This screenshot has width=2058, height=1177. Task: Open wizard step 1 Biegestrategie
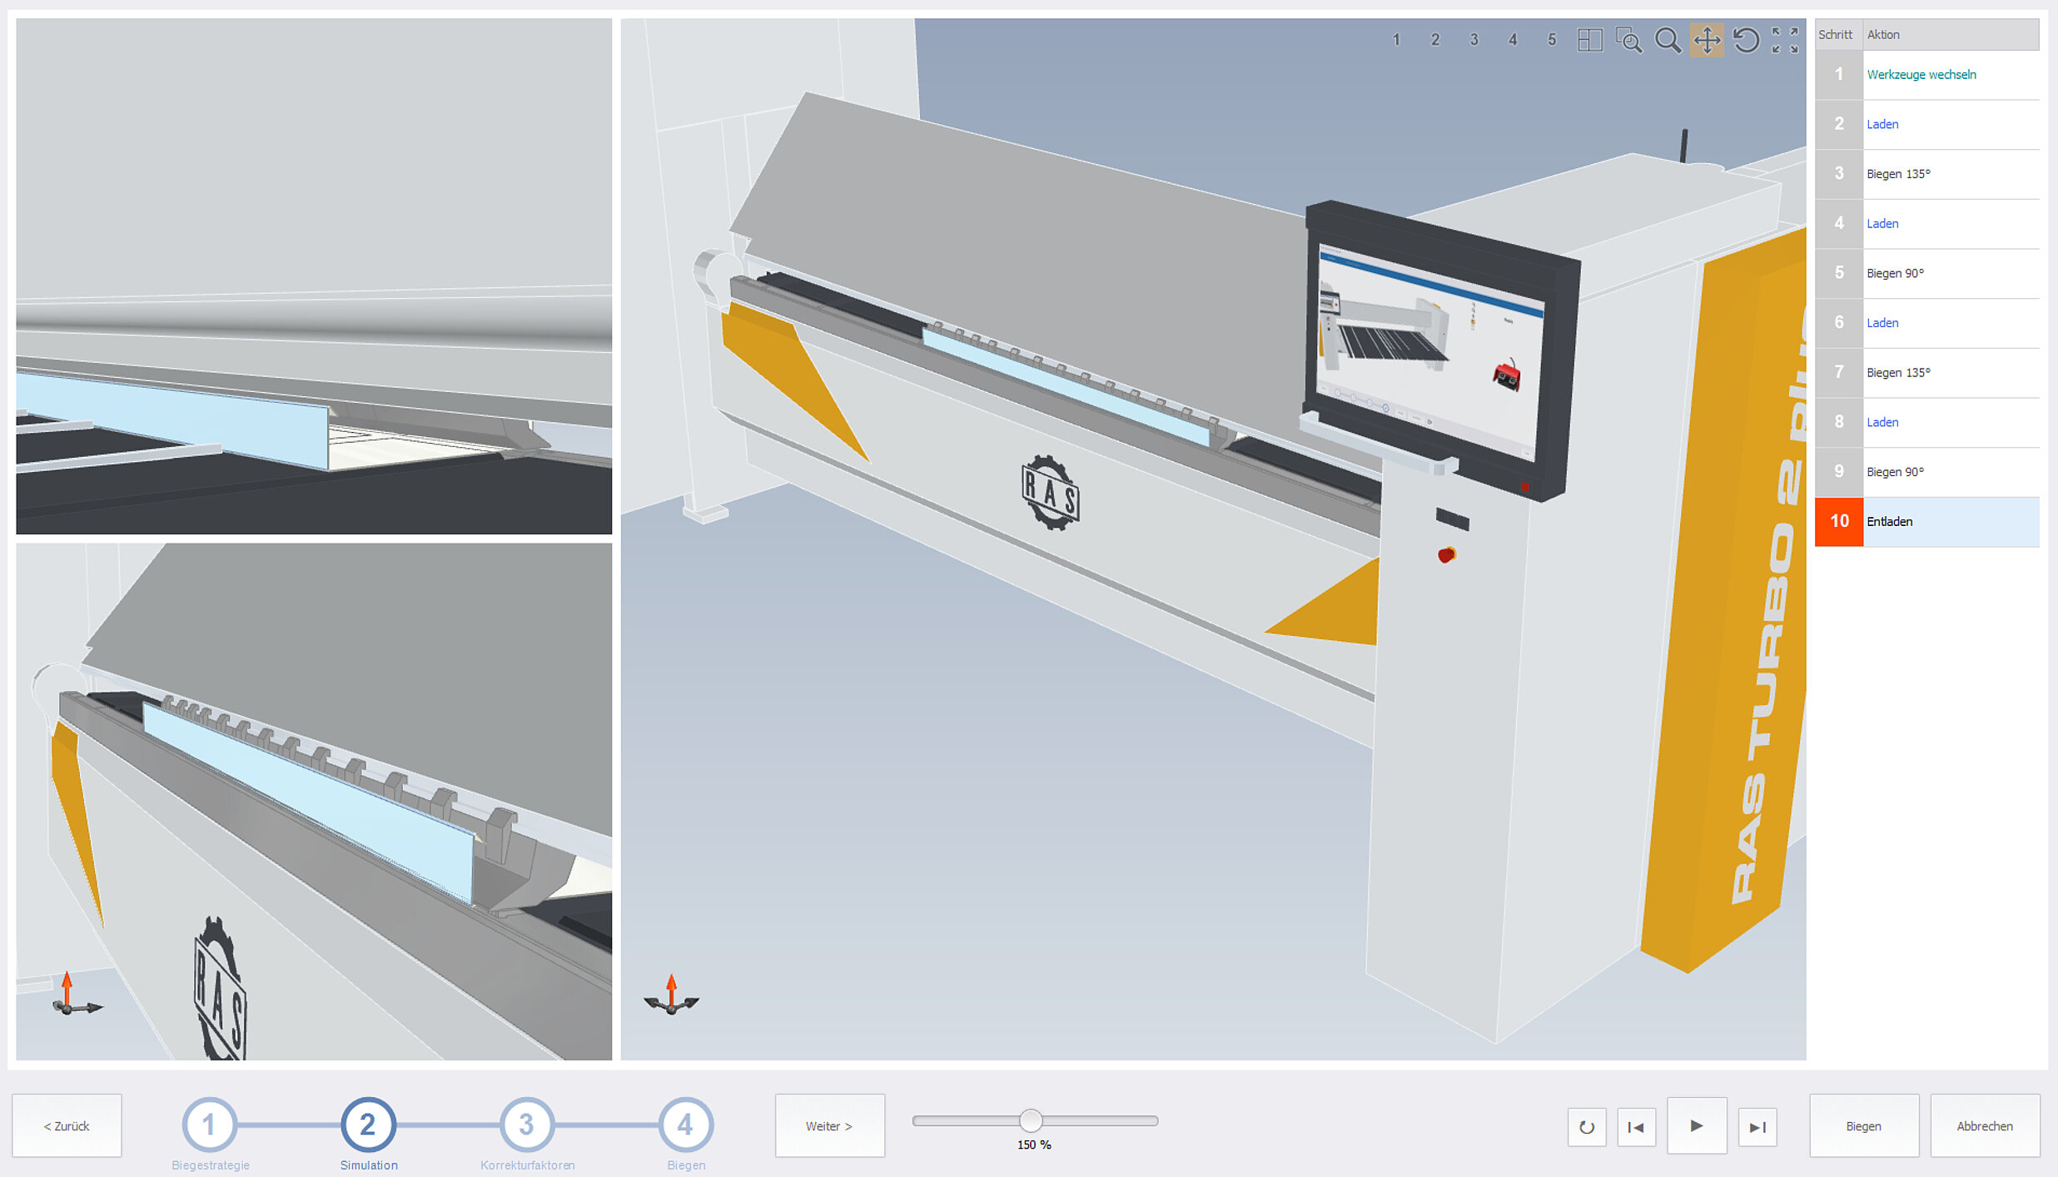209,1125
